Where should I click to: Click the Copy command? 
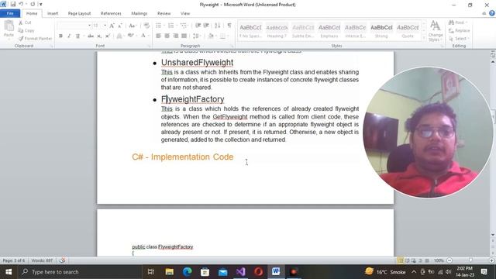[x=26, y=31]
